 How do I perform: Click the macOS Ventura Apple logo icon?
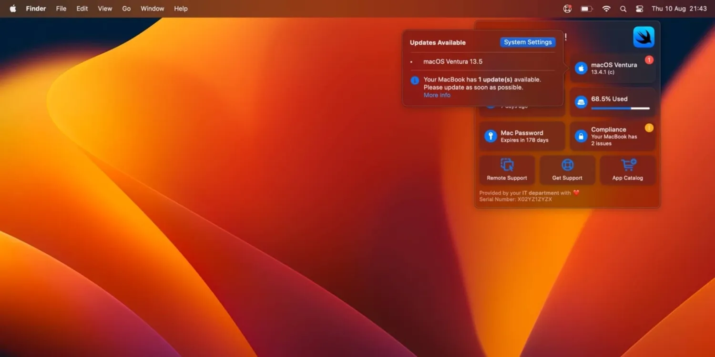coord(581,69)
